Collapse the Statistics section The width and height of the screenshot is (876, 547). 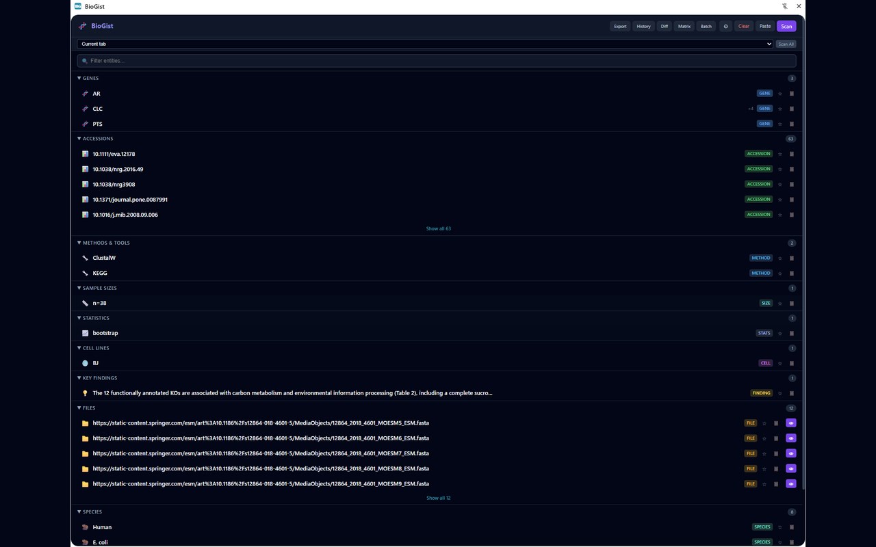click(x=93, y=318)
